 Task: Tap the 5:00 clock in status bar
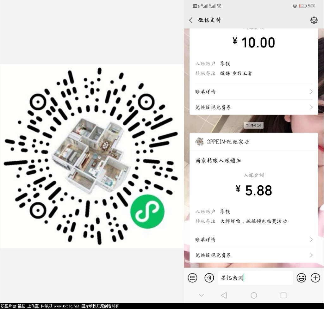(x=311, y=6)
